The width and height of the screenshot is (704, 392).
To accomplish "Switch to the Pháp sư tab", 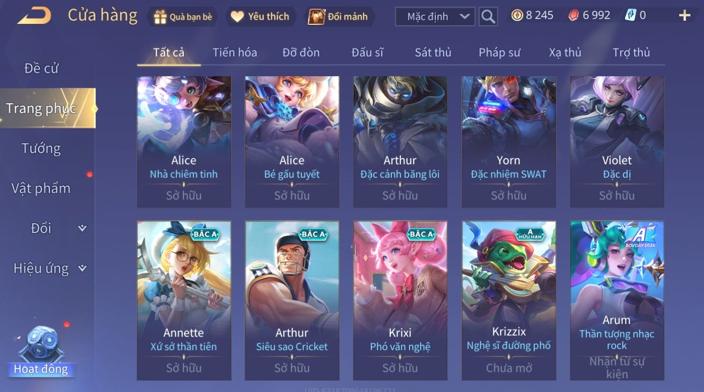I will (499, 52).
